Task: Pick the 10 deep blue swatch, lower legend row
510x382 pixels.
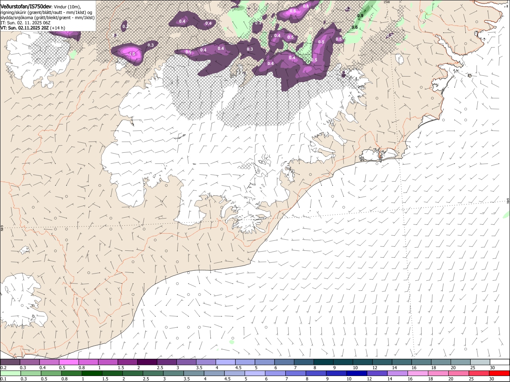Action: [357, 374]
